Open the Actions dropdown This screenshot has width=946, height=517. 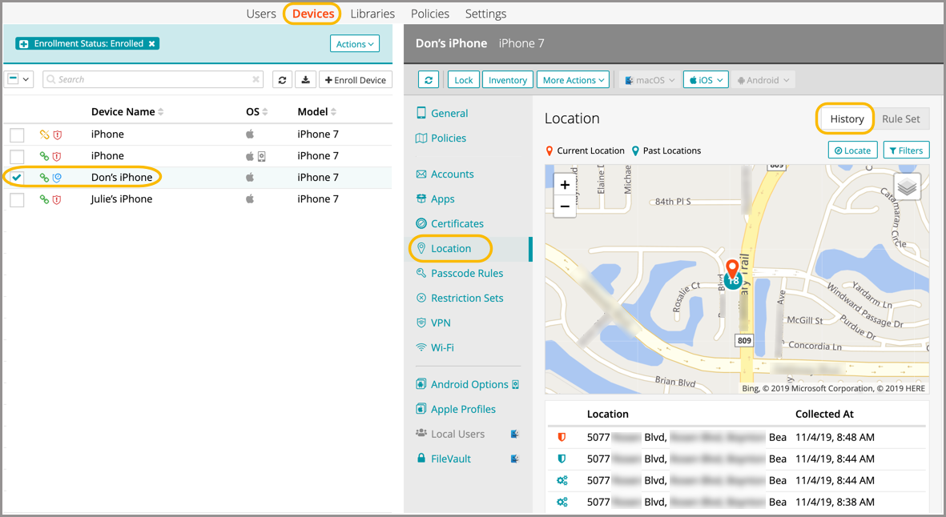coord(355,44)
